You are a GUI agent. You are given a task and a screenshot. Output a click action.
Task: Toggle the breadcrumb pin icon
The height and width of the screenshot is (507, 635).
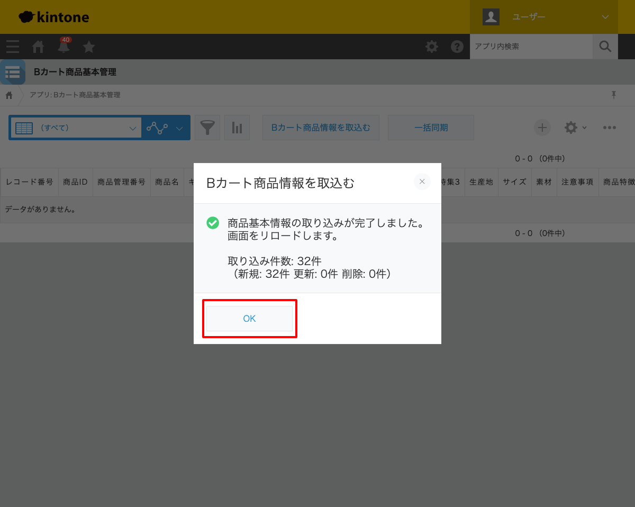pyautogui.click(x=613, y=95)
